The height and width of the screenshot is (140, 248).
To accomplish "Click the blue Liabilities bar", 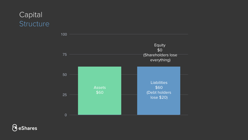I will [x=158, y=107].
